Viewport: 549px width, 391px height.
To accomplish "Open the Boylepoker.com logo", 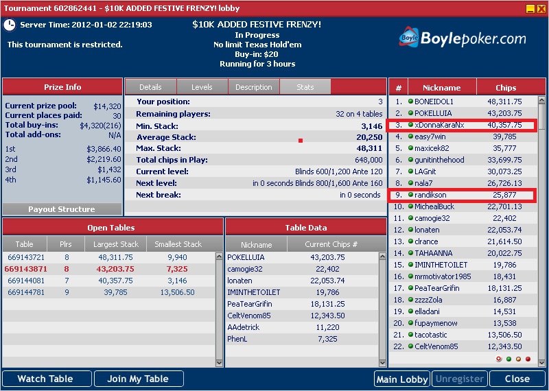I will pos(462,38).
